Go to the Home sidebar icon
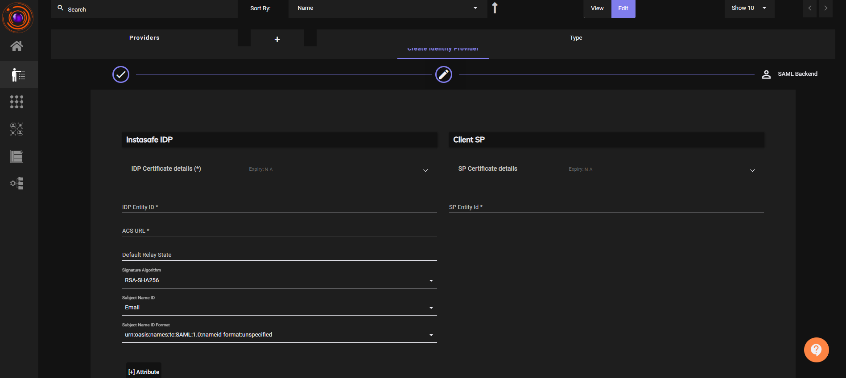 [x=17, y=46]
